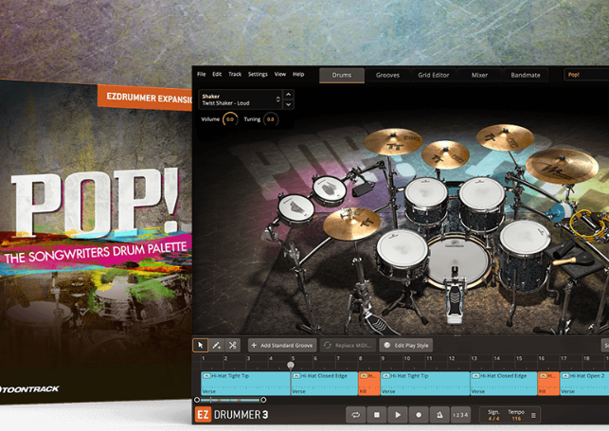Click the Replace MIDI circular arrows icon

(x=328, y=345)
